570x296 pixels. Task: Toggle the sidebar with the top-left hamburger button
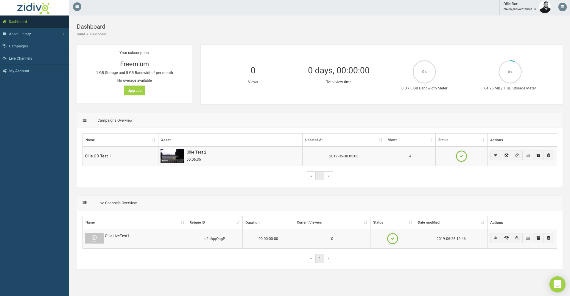[77, 7]
